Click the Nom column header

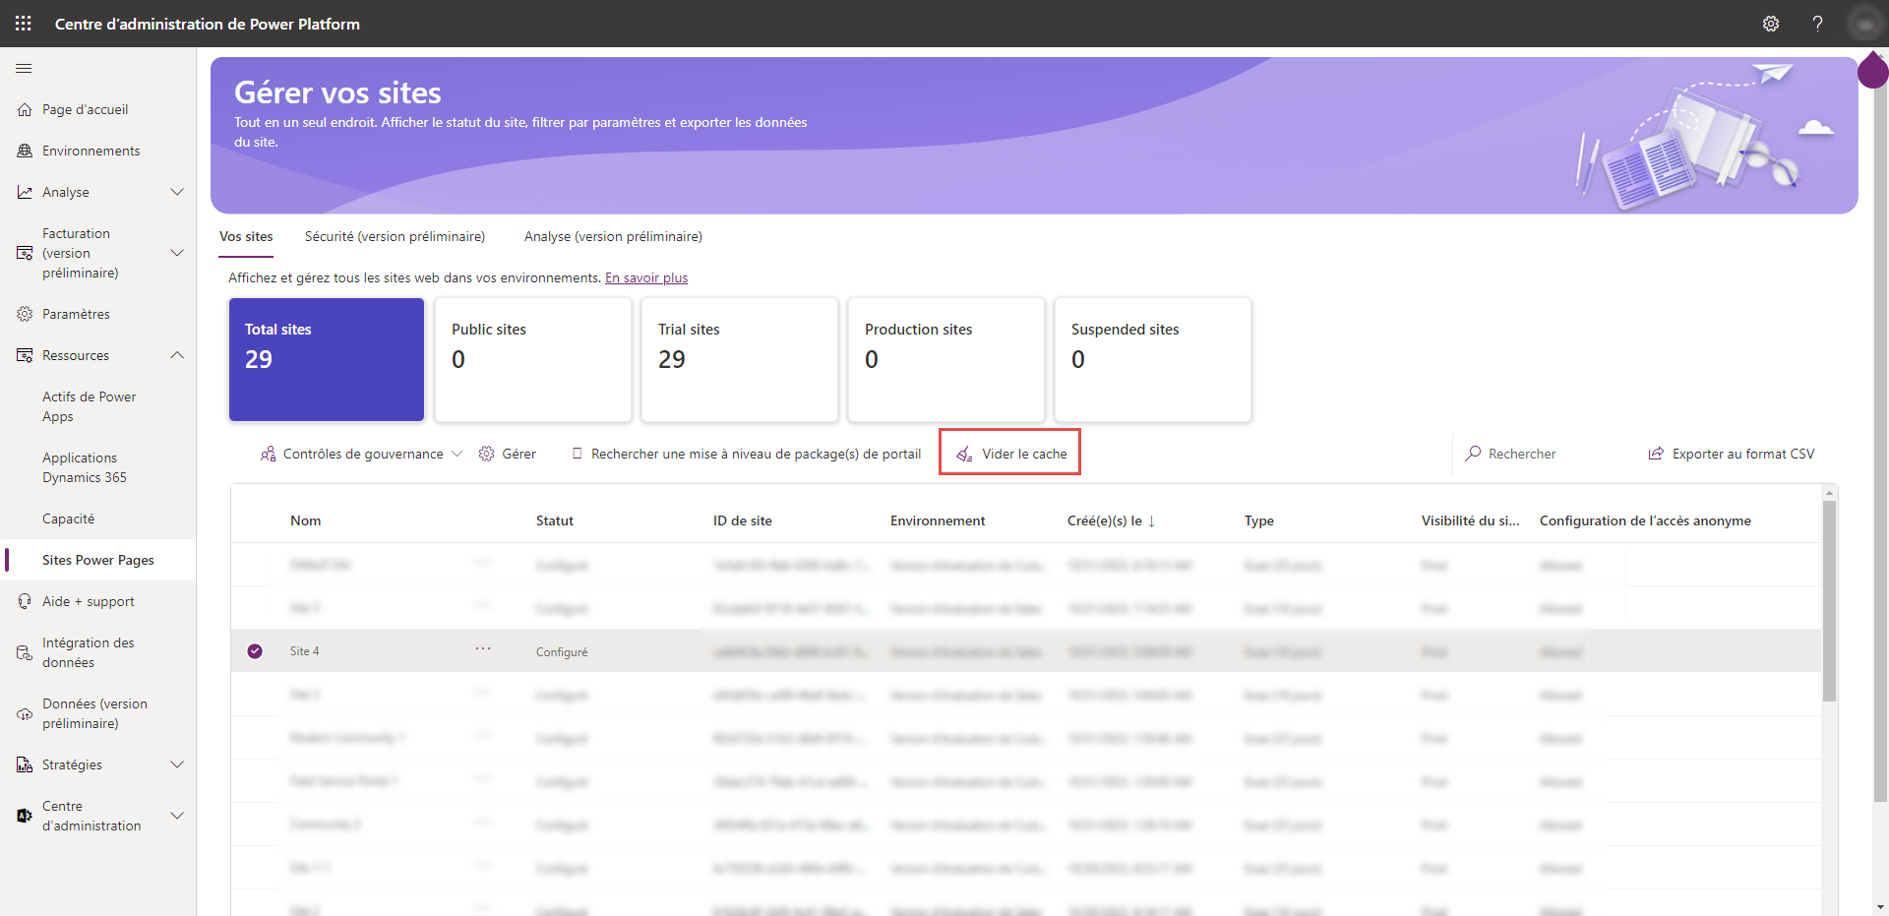pos(306,520)
